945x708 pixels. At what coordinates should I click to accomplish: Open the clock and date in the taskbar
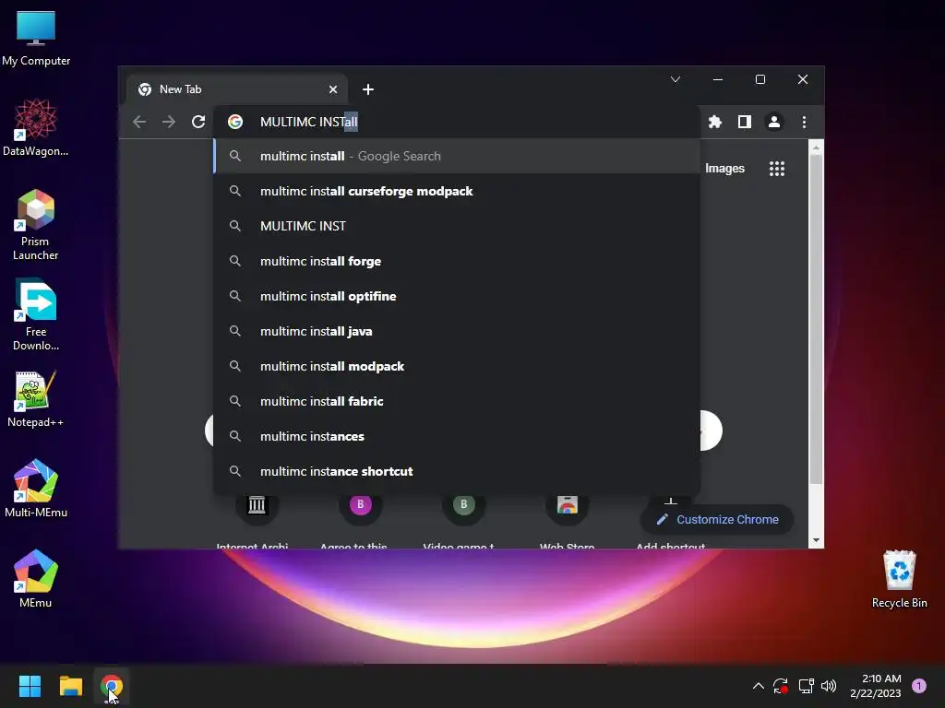click(875, 686)
